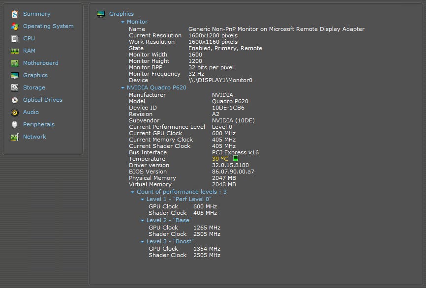Click the Optical Drives disc icon
Viewport: 426px width, 288px height.
pyautogui.click(x=14, y=100)
